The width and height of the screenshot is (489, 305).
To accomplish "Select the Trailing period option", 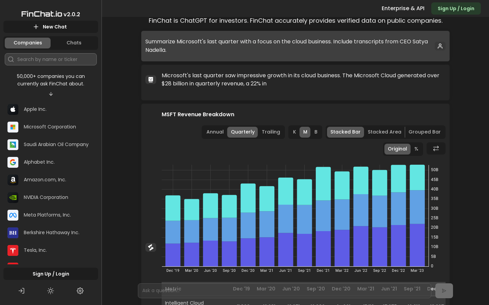I will [x=271, y=132].
